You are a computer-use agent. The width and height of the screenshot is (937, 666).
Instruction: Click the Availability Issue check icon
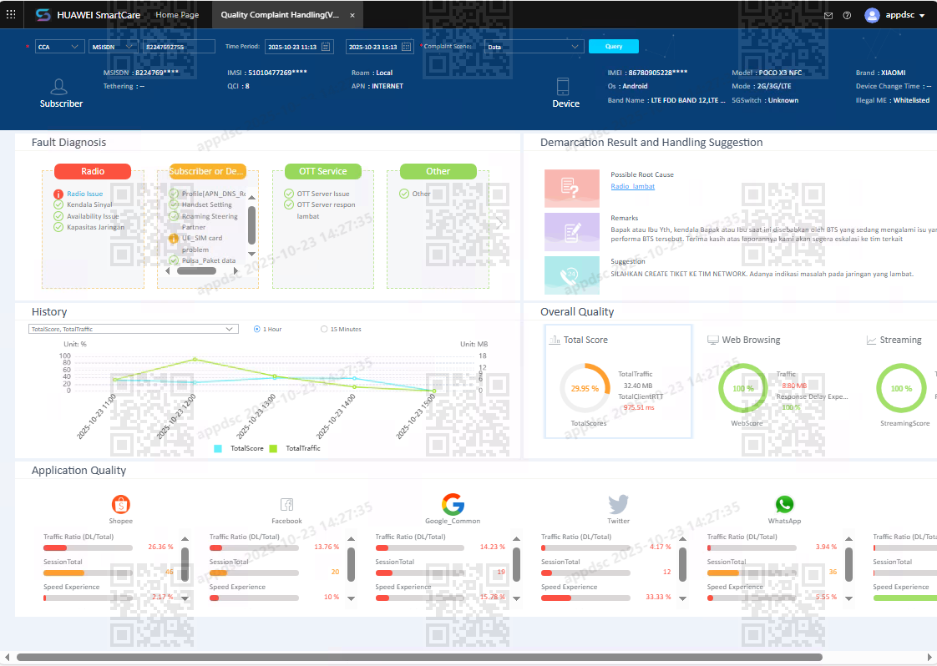pyautogui.click(x=58, y=216)
